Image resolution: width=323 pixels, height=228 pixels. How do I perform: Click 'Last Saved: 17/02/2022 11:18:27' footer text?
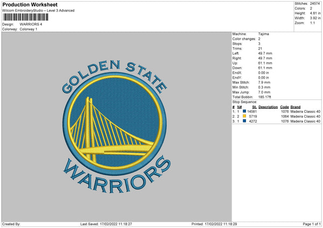point(106,224)
